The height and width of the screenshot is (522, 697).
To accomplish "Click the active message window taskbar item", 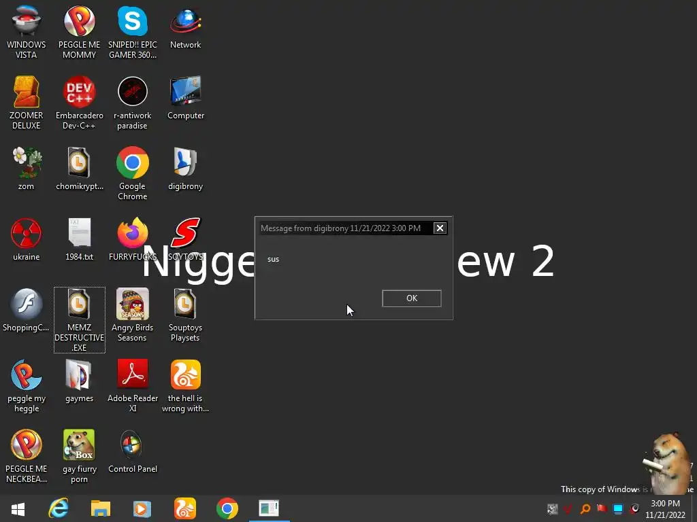I will [x=269, y=508].
